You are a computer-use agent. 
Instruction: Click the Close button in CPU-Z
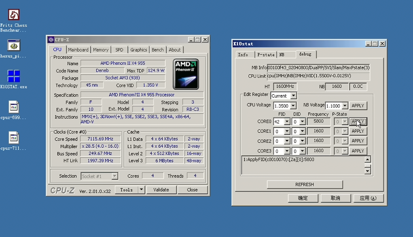click(192, 190)
